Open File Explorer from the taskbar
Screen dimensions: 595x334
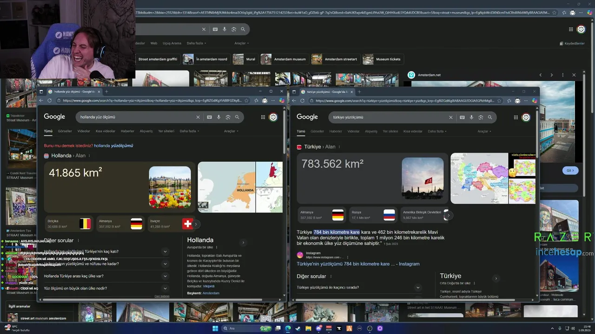point(308,328)
